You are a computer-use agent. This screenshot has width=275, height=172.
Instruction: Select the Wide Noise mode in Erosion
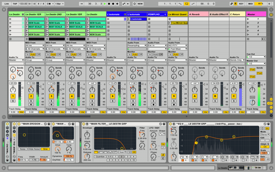[34, 149]
